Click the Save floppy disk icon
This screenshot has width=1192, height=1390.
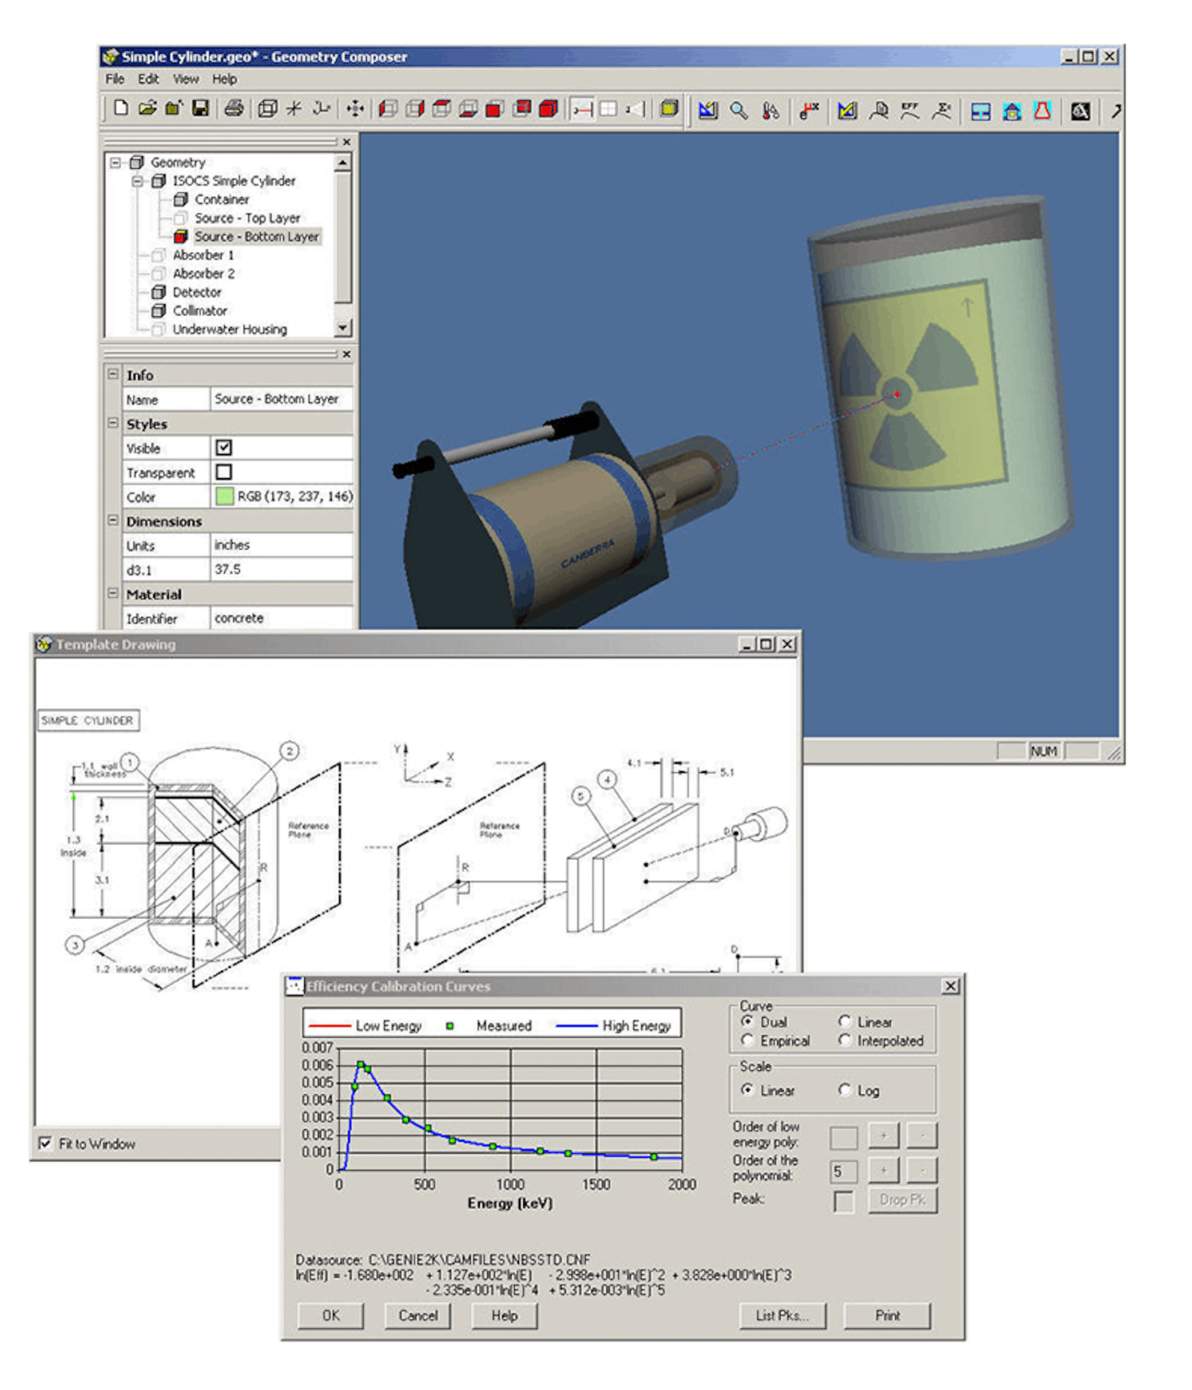(x=201, y=108)
